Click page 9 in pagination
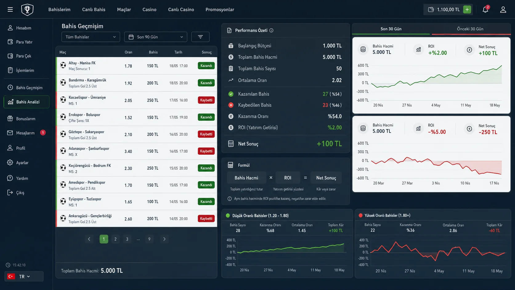The width and height of the screenshot is (515, 290). 149,239
